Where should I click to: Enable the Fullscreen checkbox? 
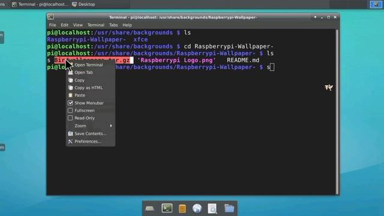[70, 110]
